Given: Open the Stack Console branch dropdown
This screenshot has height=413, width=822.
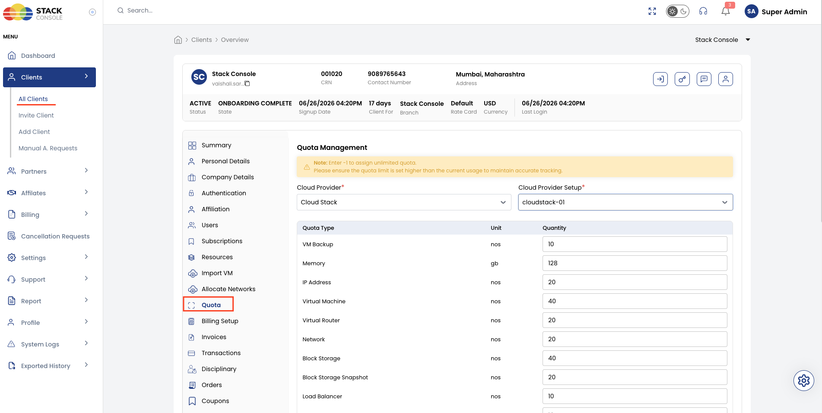Looking at the screenshot, I should (723, 40).
